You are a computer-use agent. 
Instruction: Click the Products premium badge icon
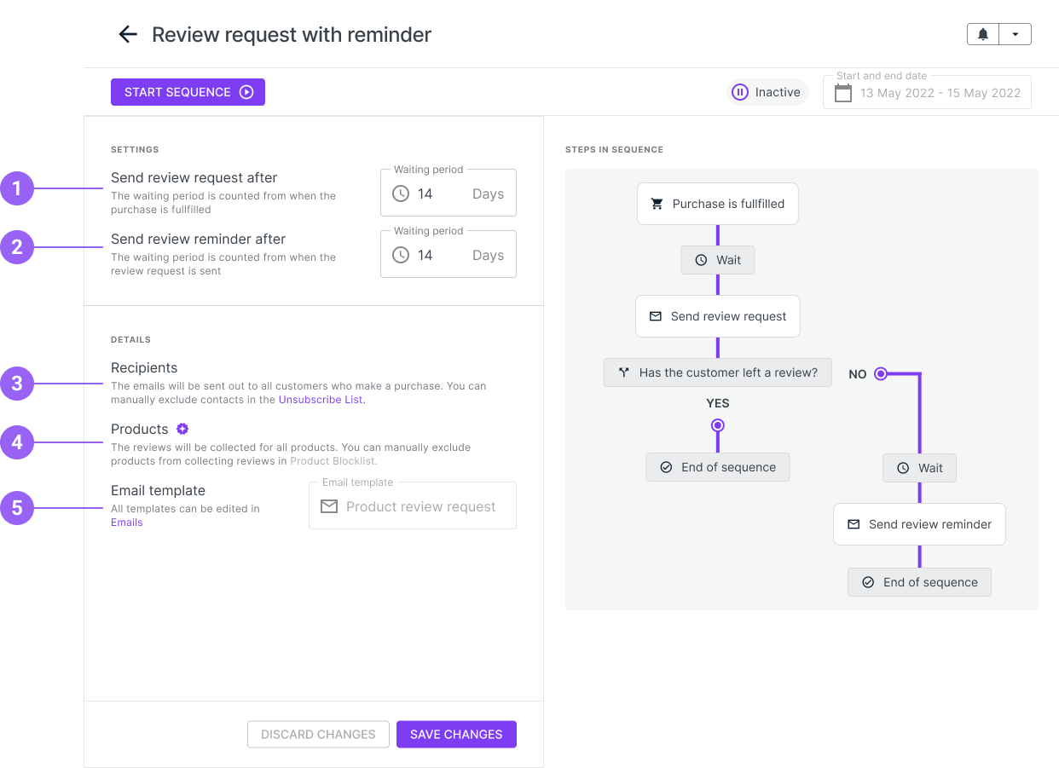coord(182,429)
